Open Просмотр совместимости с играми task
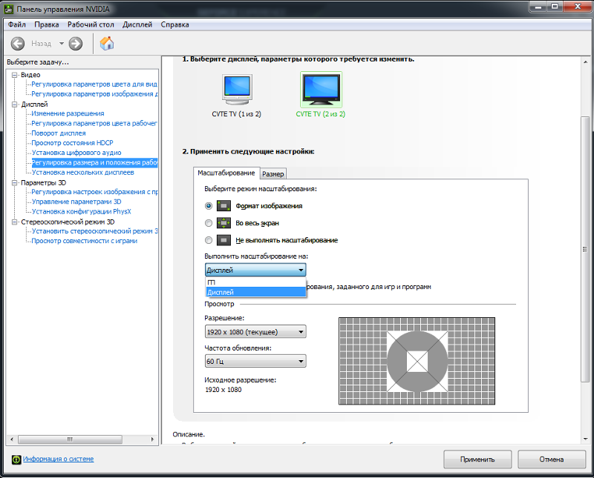Screen dimensions: 594x478 [84, 242]
